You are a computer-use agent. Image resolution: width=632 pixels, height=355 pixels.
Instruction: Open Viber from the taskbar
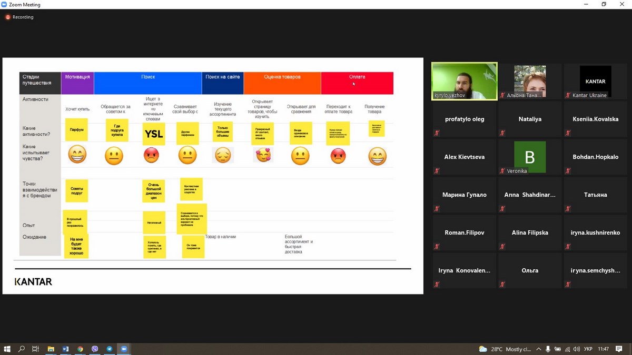pos(95,349)
